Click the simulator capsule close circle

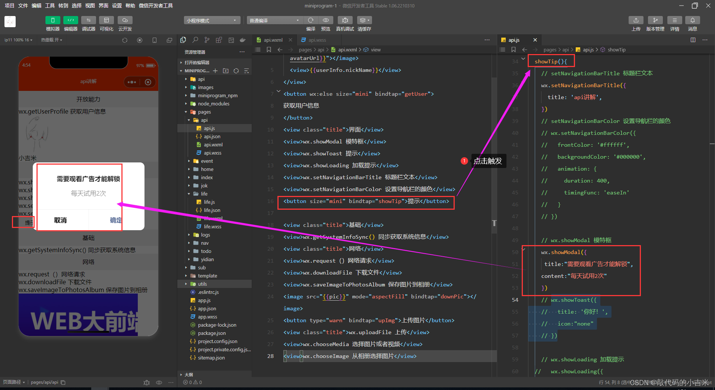tap(148, 82)
